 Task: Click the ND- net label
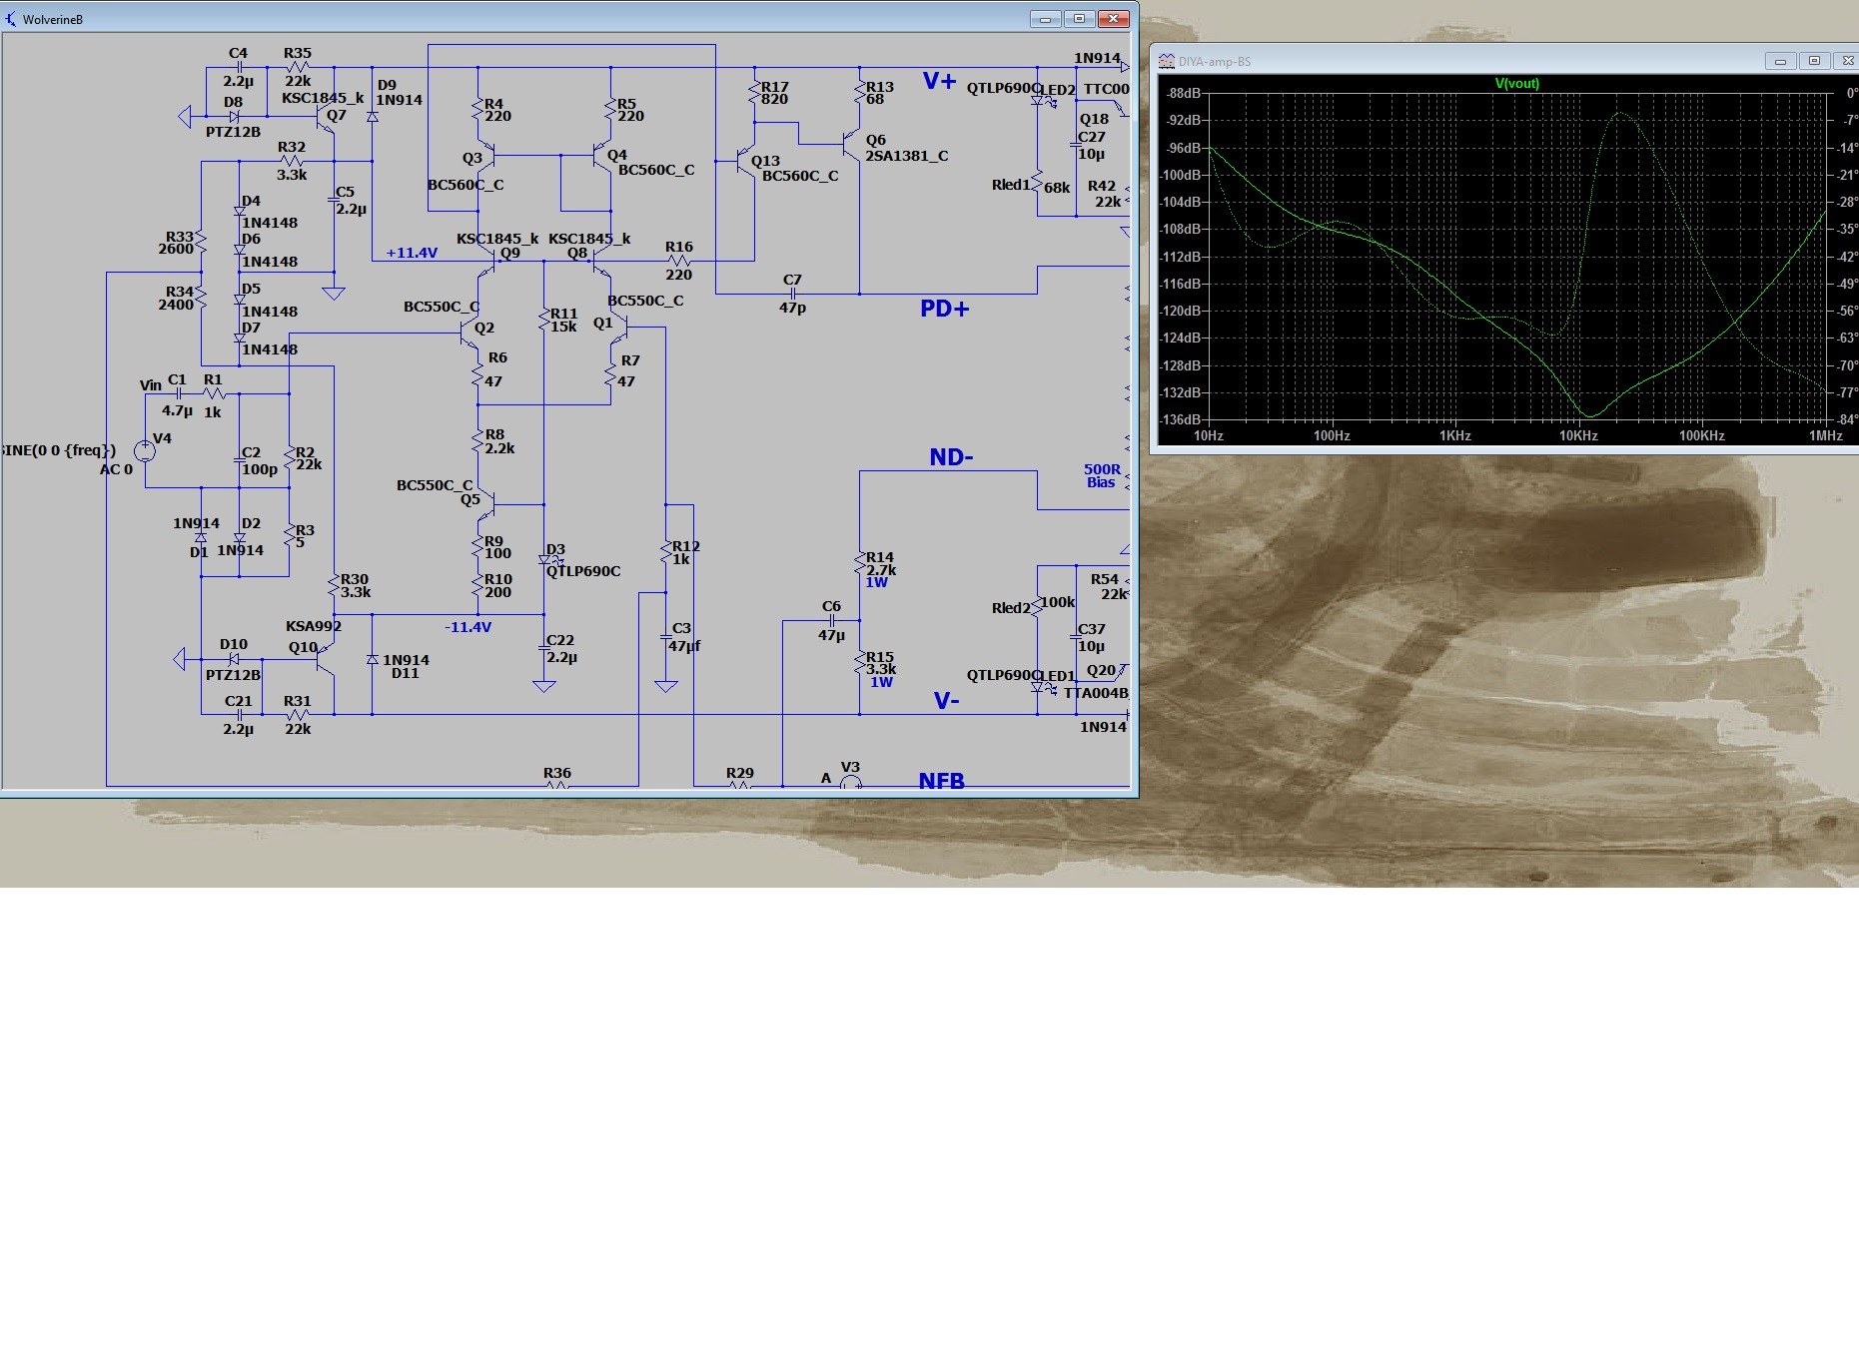click(951, 457)
